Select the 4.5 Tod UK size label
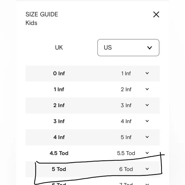185x185 pixels. [59, 153]
